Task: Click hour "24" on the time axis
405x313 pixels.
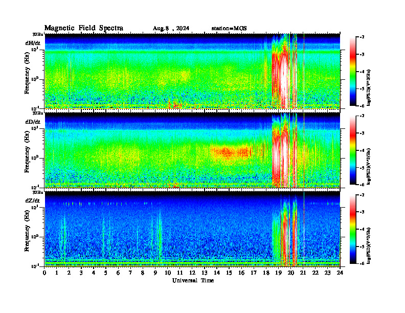Action: coord(340,273)
